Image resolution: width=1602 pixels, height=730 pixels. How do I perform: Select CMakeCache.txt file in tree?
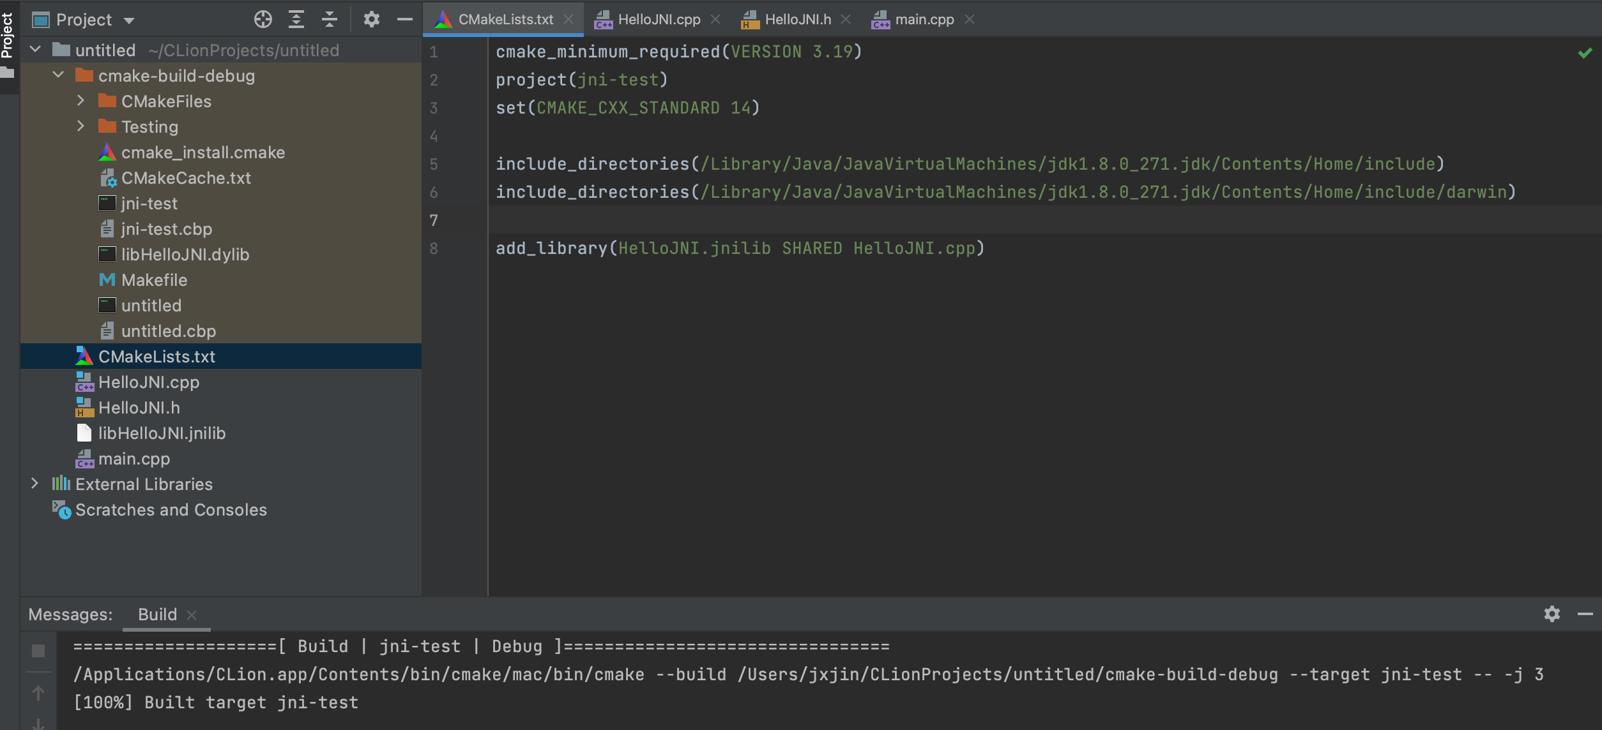pos(186,178)
